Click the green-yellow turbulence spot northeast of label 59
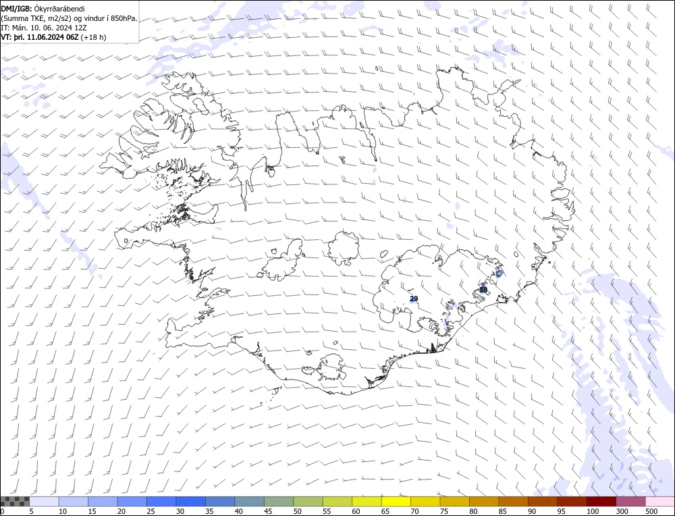This screenshot has width=675, height=516. [x=500, y=273]
